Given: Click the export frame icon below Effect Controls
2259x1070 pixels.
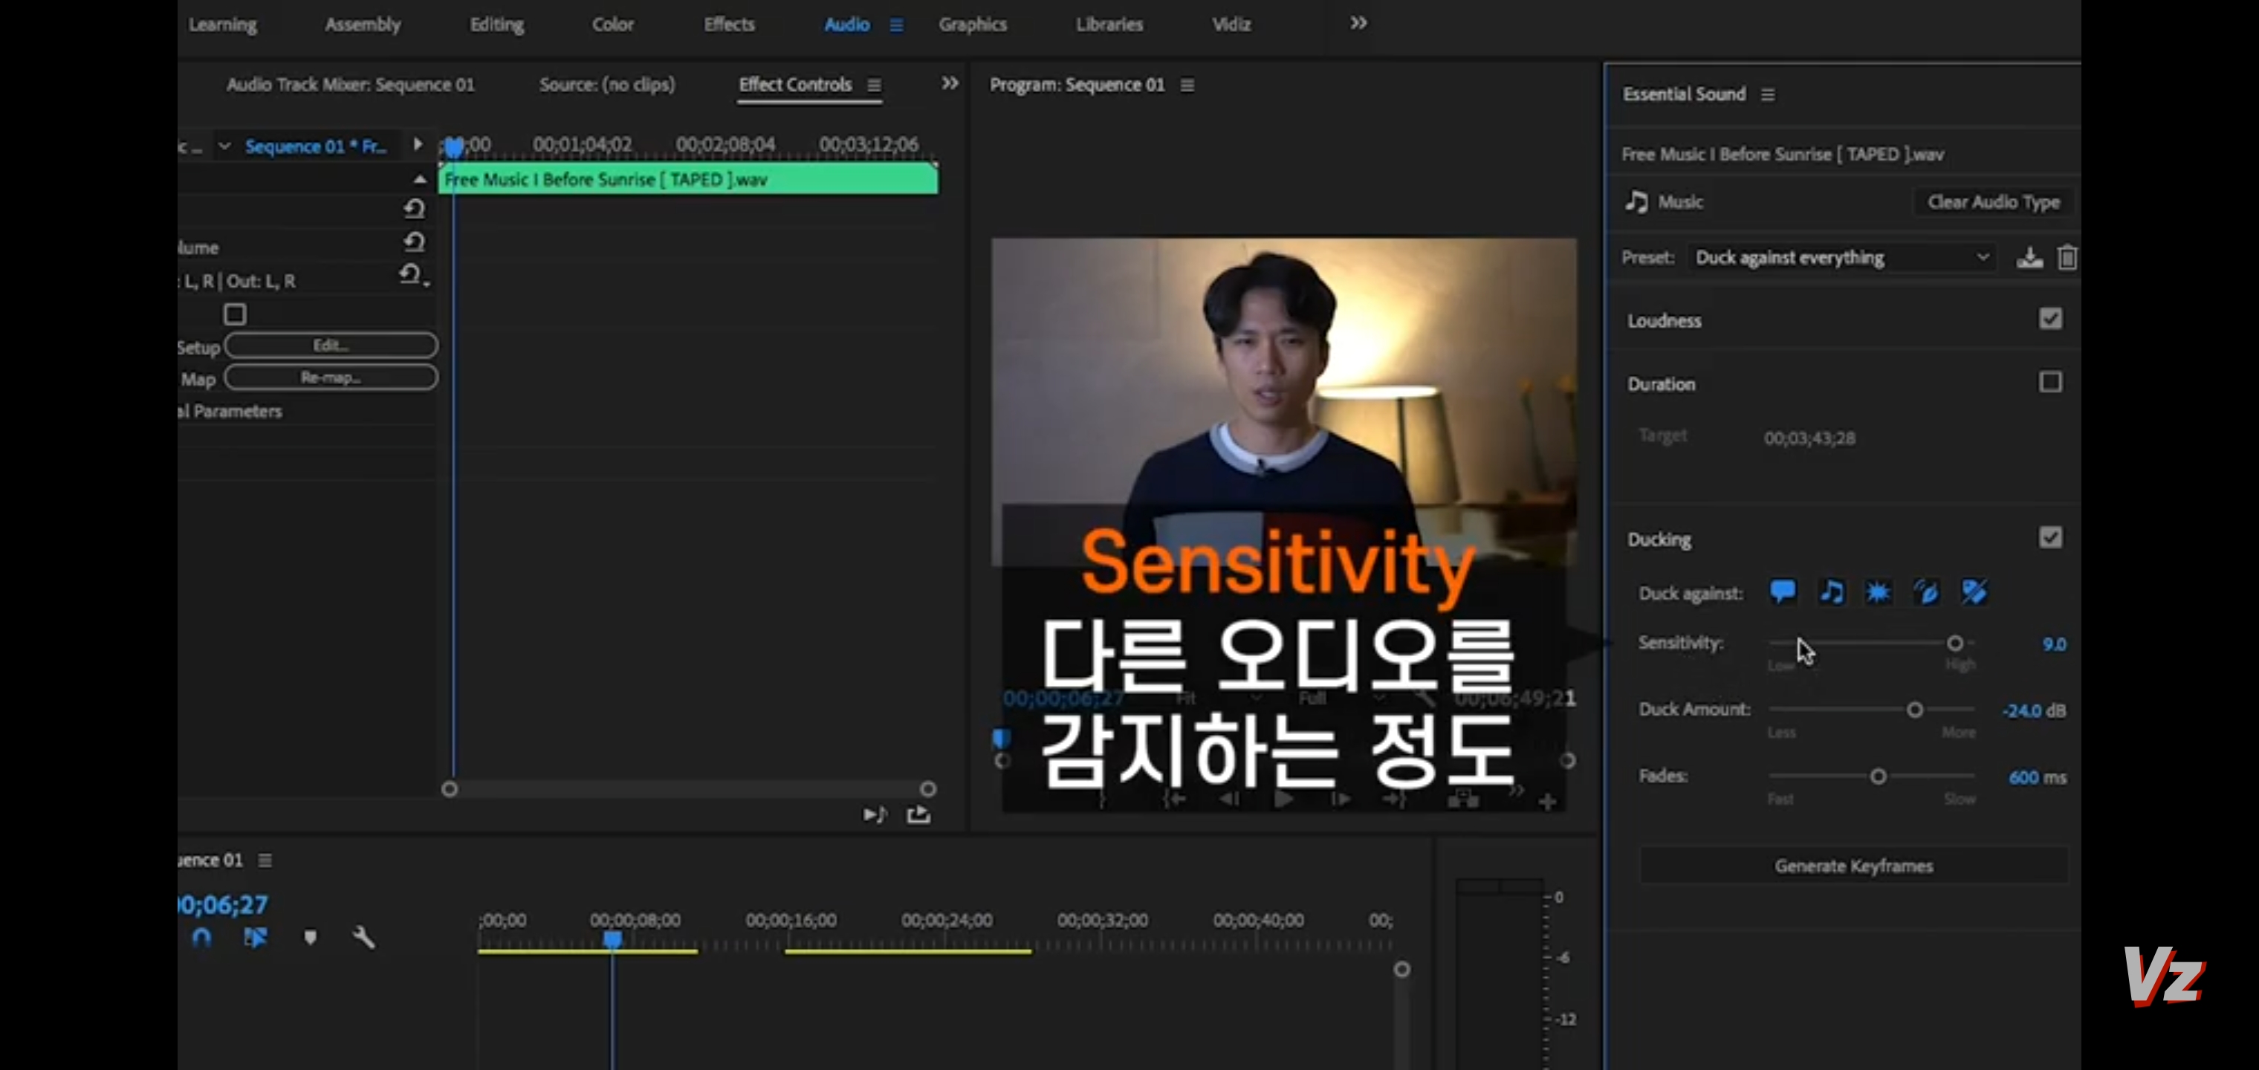Looking at the screenshot, I should pos(918,815).
